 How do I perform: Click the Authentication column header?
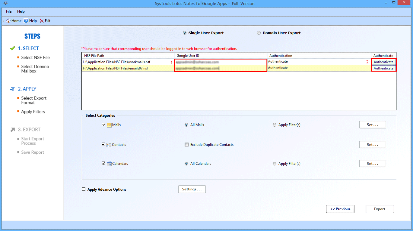point(319,56)
